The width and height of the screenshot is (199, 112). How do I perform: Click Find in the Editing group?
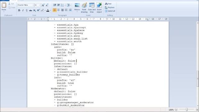[108, 4]
